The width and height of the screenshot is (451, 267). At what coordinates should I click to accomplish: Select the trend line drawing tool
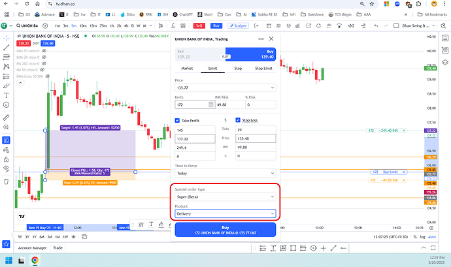(x=6, y=48)
